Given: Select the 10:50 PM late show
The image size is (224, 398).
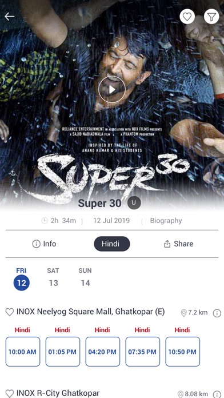Looking at the screenshot, I should click(183, 352).
